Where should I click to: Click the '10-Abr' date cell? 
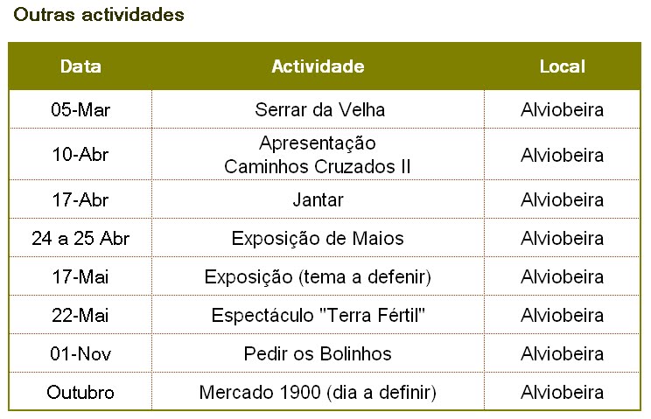[x=80, y=154]
